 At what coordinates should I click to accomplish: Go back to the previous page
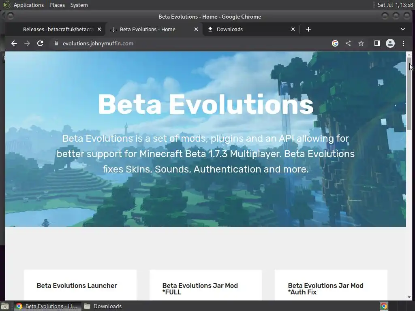[14, 43]
